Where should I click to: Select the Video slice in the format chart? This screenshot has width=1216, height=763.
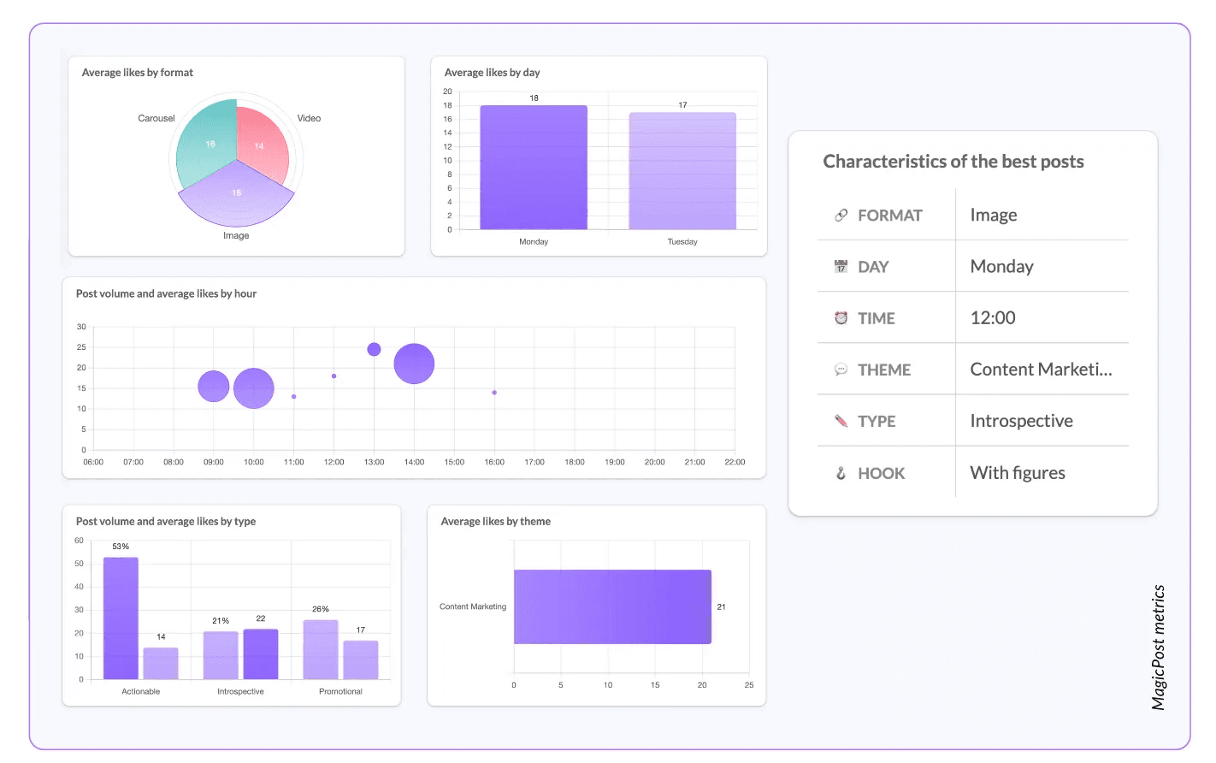262,143
